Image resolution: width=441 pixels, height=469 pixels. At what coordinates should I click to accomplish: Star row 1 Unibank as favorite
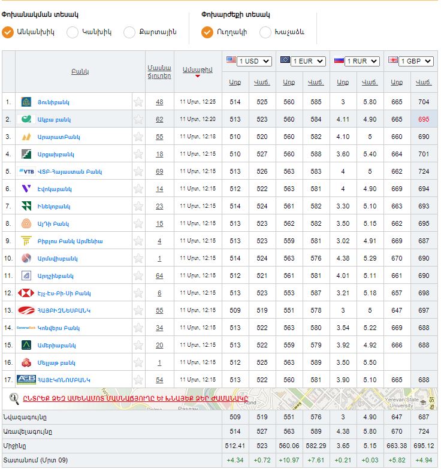pos(138,102)
